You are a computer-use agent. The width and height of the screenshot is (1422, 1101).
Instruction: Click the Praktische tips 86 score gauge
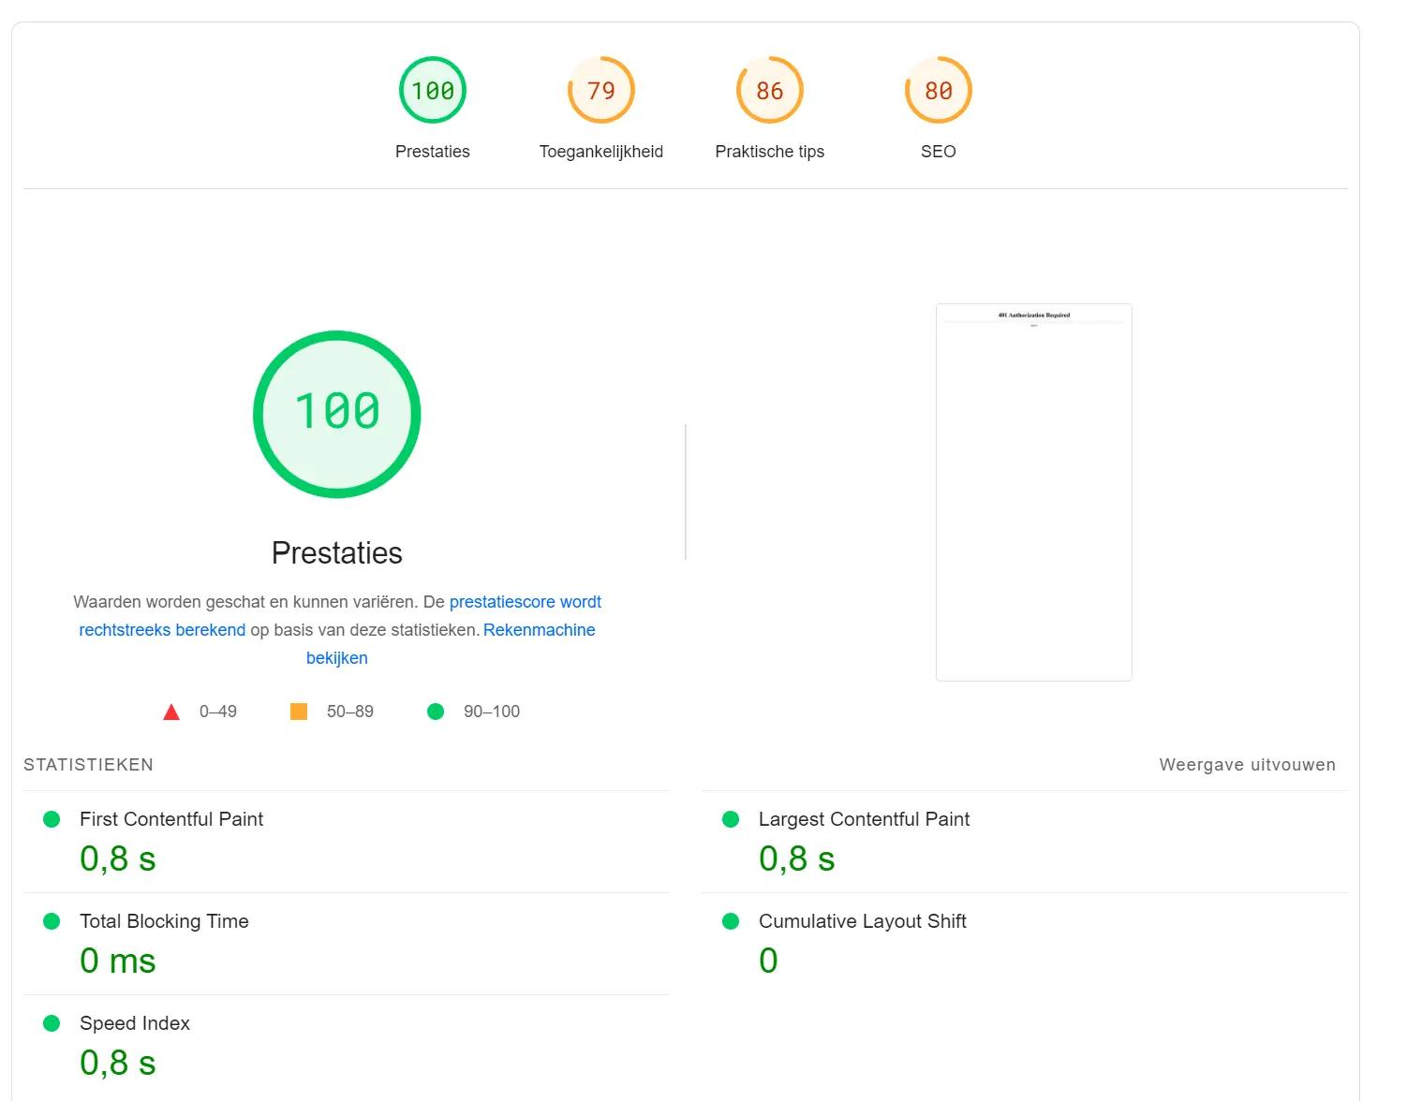(x=769, y=91)
